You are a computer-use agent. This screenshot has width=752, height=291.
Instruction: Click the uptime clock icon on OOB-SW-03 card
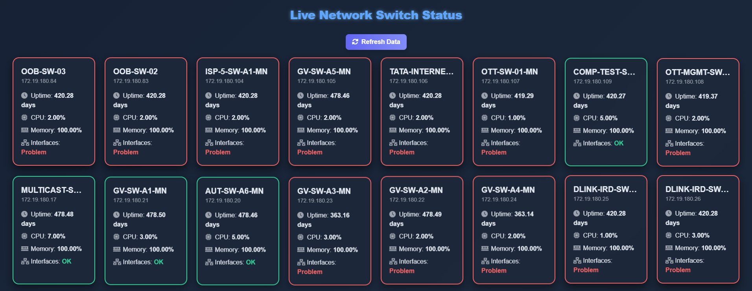click(24, 95)
